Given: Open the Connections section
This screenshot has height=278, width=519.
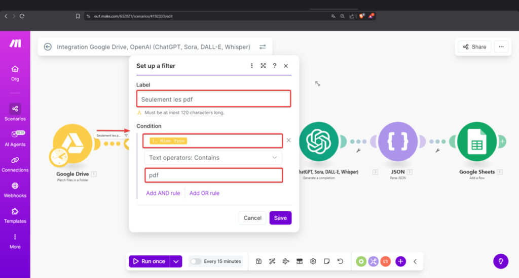Looking at the screenshot, I should point(15,164).
